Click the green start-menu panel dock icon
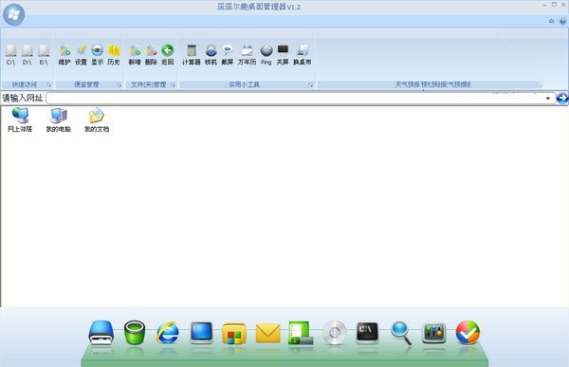Image resolution: width=569 pixels, height=367 pixels. pyautogui.click(x=301, y=333)
